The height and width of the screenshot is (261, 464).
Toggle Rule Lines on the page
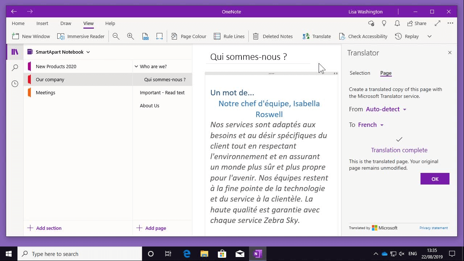coord(229,36)
